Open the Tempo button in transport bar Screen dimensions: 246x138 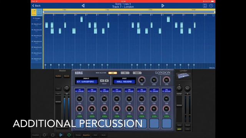[x=78, y=135]
